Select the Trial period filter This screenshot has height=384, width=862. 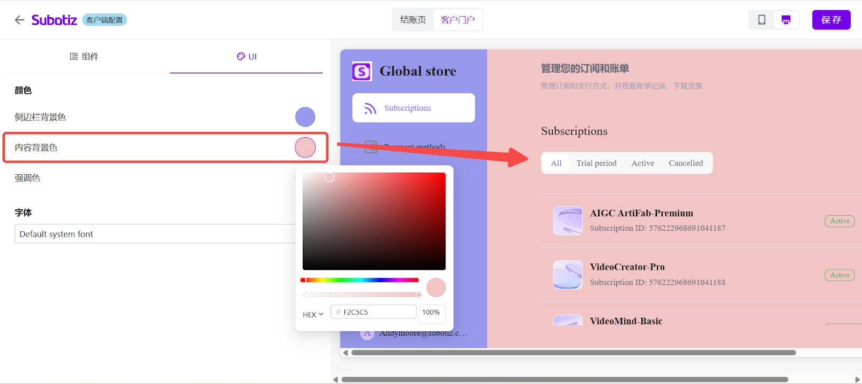(596, 163)
